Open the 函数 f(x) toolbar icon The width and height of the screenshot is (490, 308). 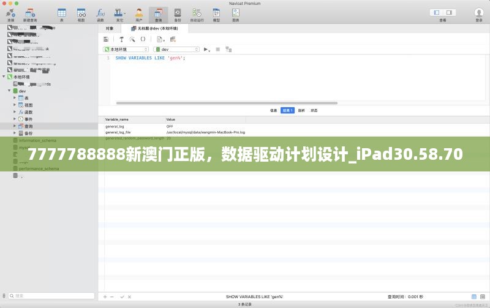(100, 15)
